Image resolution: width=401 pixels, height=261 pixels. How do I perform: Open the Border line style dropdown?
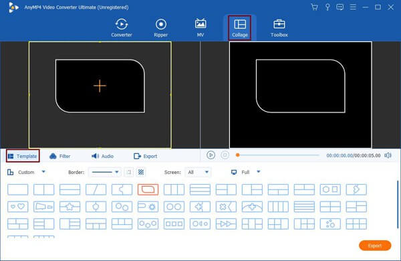(x=105, y=172)
